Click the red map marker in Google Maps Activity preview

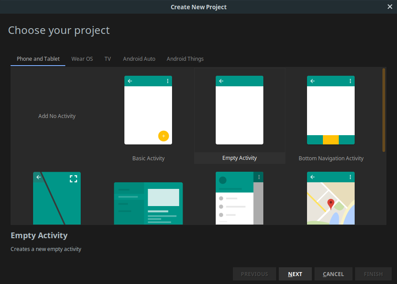point(330,204)
